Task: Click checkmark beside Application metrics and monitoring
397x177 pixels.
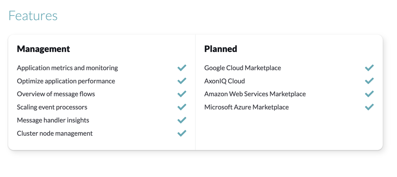Action: pyautogui.click(x=182, y=68)
